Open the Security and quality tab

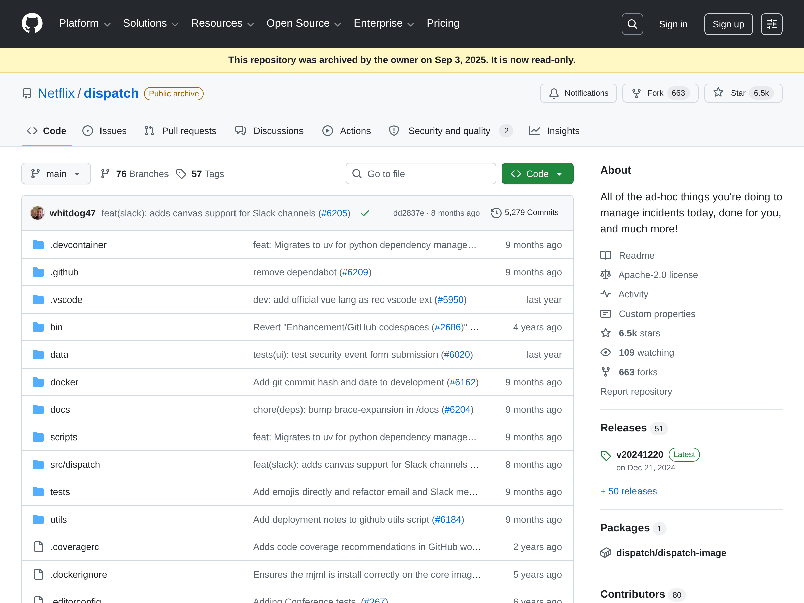coord(451,131)
